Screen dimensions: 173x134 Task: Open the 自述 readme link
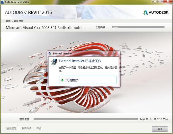pos(39,128)
